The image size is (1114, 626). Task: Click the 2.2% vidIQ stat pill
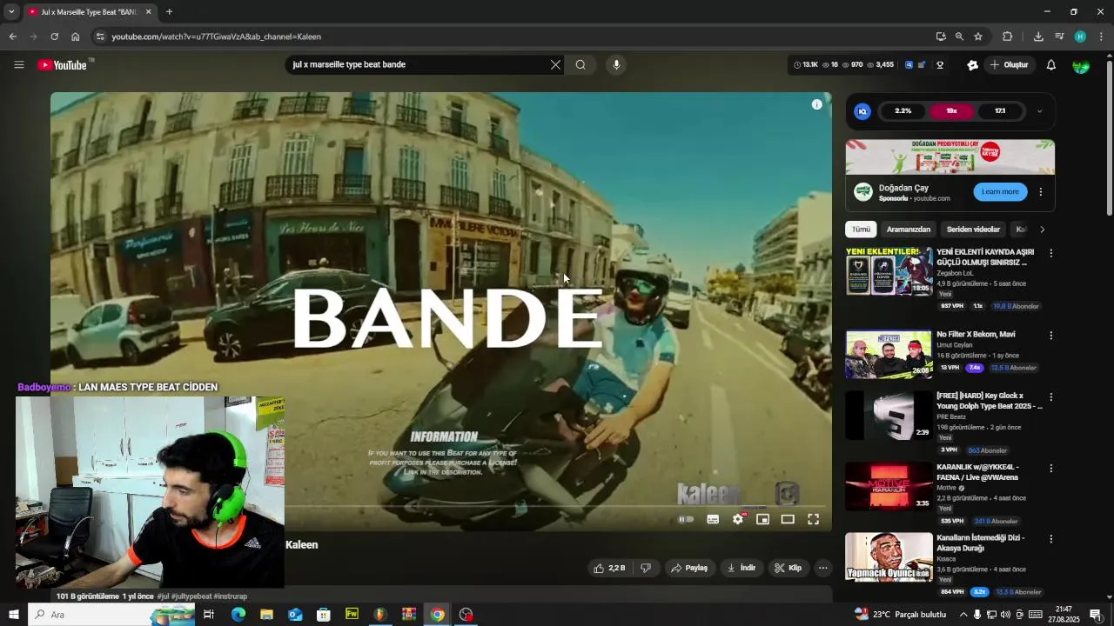pyautogui.click(x=903, y=111)
